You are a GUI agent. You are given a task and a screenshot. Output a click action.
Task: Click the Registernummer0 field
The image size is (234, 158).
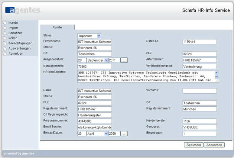point(95,109)
